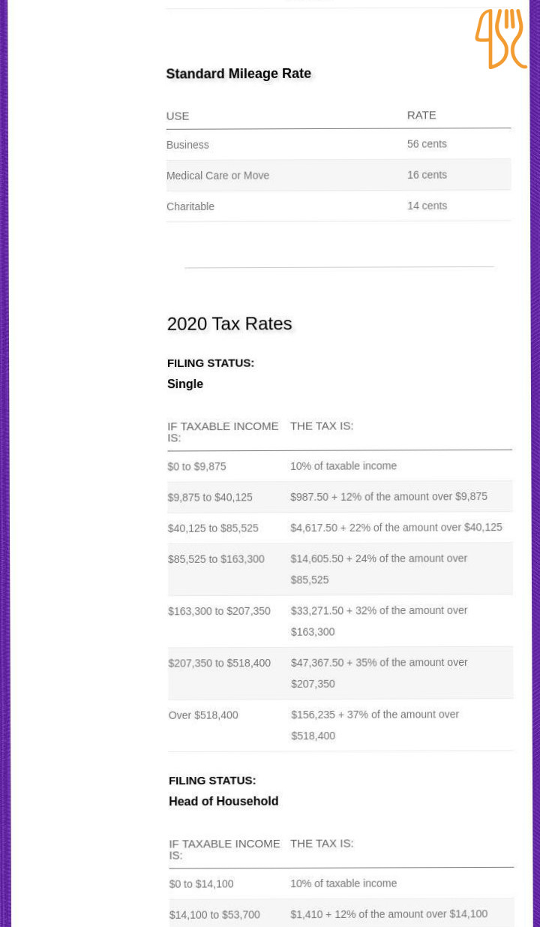Click the 16 cents rate value
The image size is (540, 927).
tap(427, 175)
